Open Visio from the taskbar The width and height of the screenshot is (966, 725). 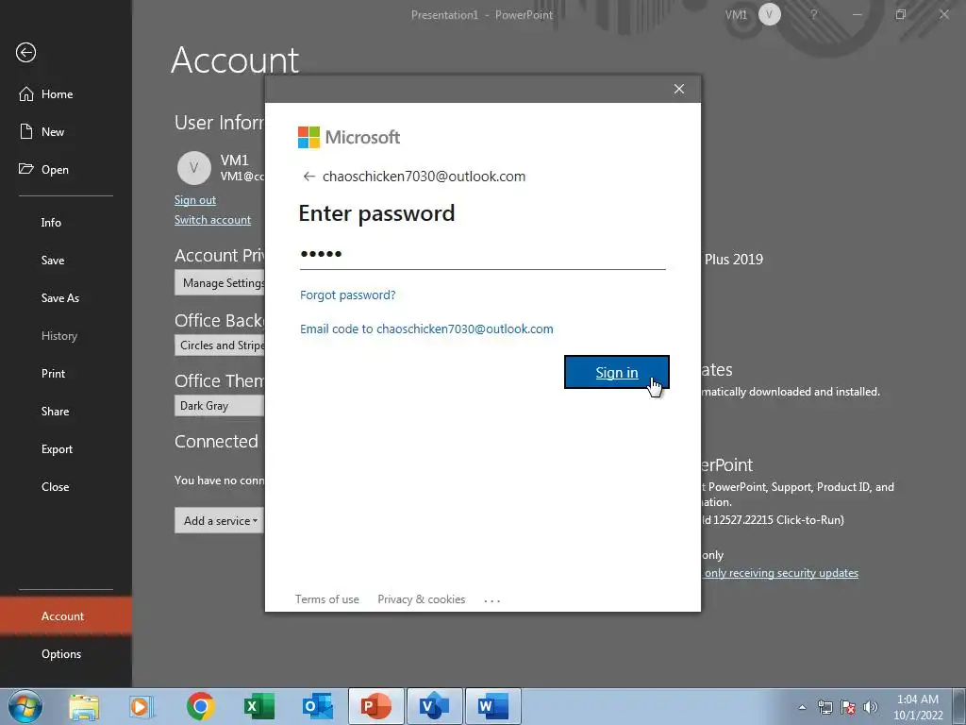click(x=434, y=706)
